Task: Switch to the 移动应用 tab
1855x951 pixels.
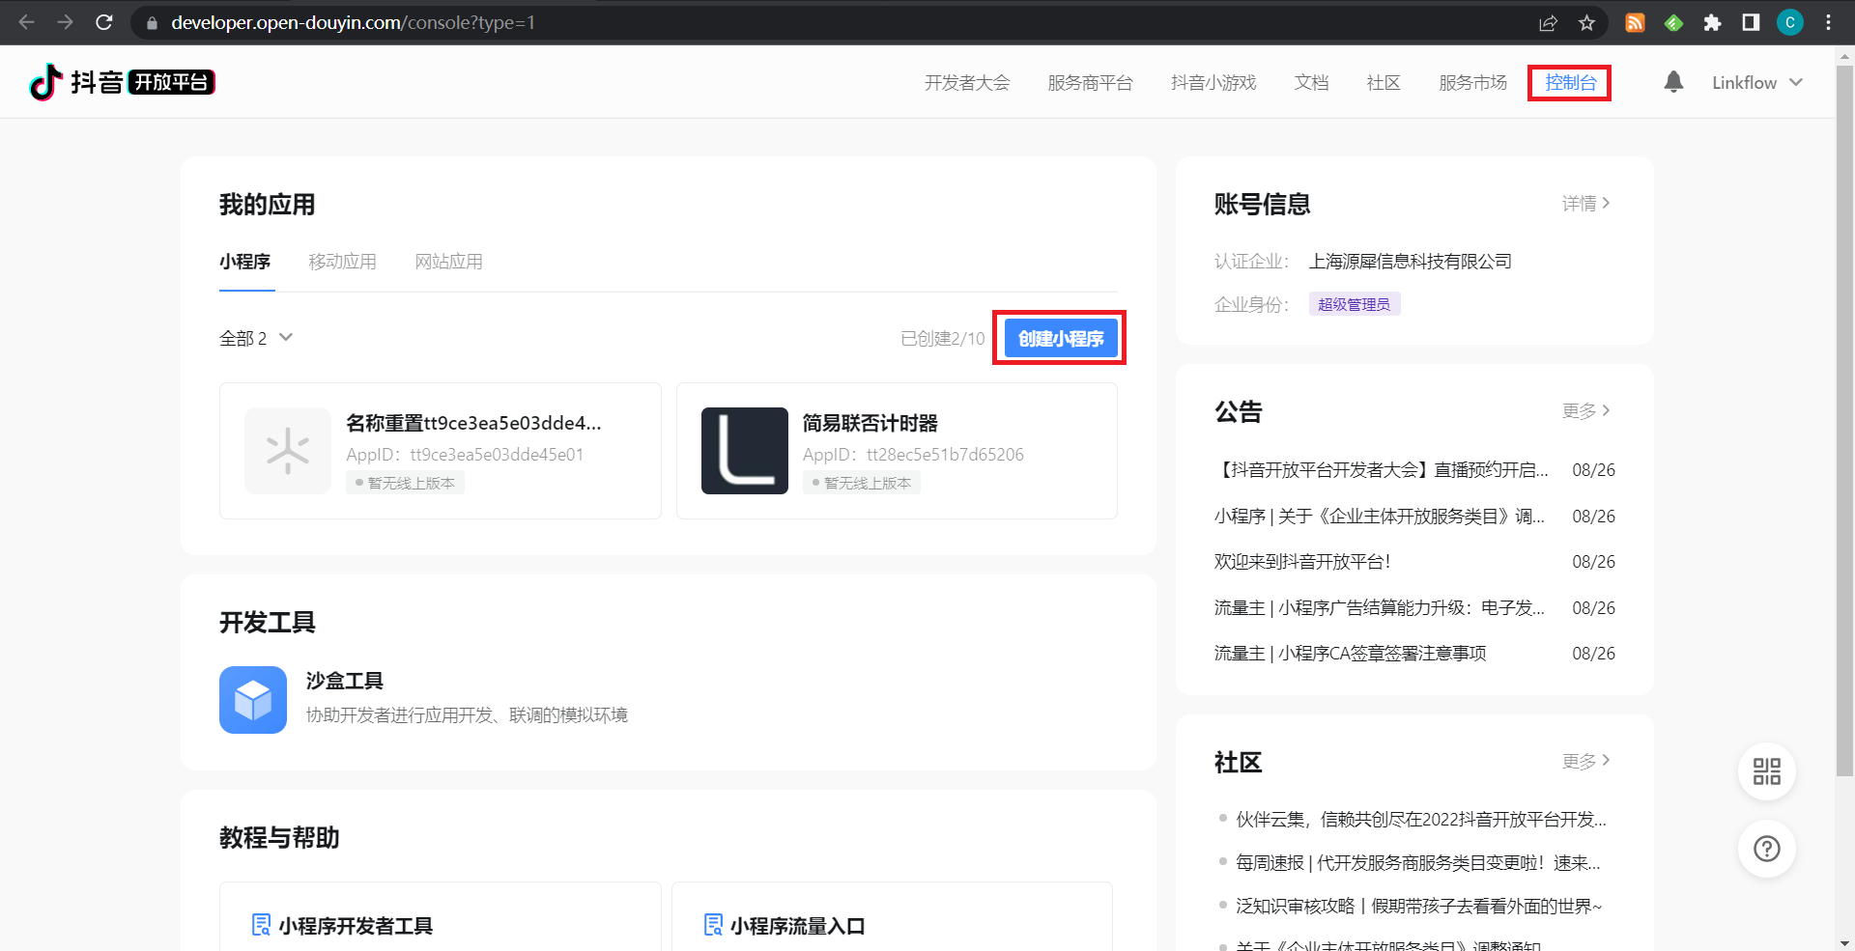Action: [x=342, y=262]
